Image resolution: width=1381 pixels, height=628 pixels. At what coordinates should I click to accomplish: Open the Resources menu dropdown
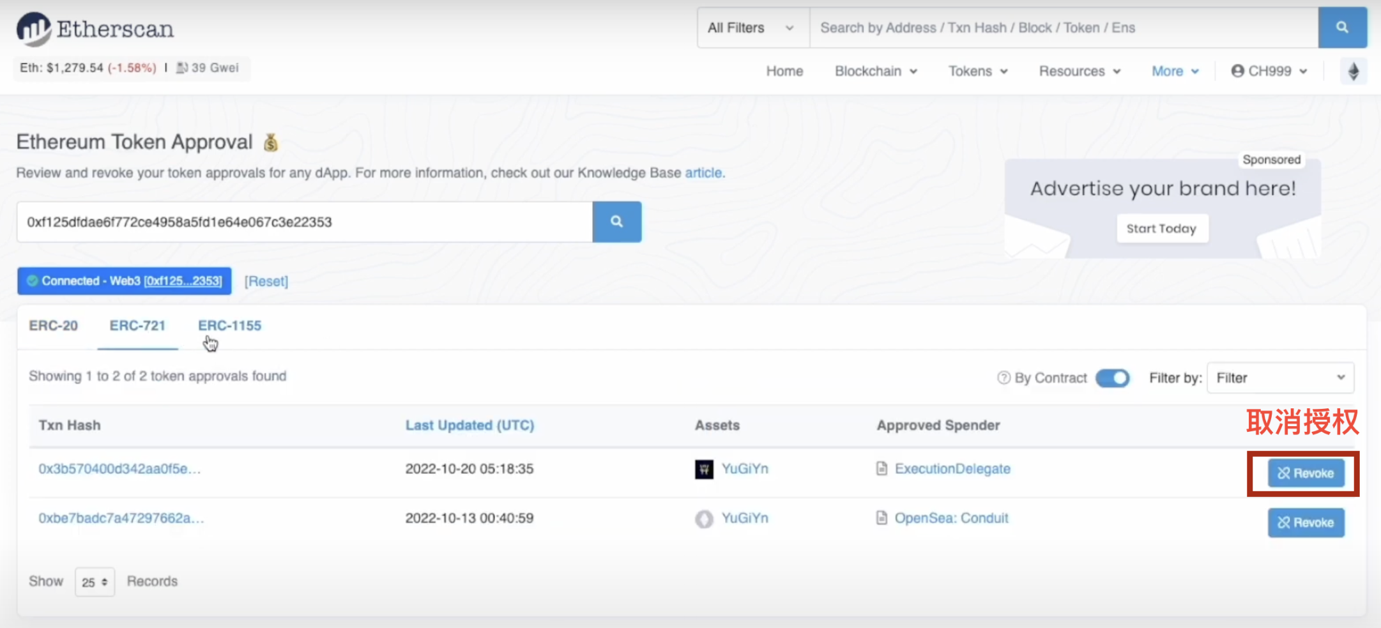[1080, 71]
